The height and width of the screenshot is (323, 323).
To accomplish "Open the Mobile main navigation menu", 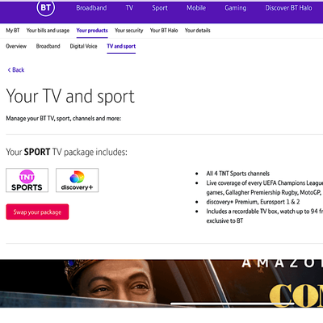I will pos(196,8).
